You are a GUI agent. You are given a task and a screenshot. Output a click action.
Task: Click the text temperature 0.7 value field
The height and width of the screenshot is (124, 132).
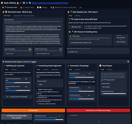click(90, 88)
